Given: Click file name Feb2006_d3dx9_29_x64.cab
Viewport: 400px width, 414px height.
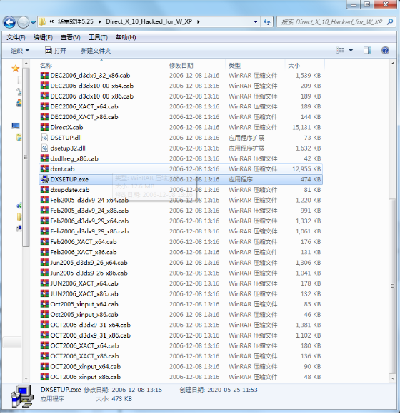Looking at the screenshot, I should pyautogui.click(x=89, y=221).
